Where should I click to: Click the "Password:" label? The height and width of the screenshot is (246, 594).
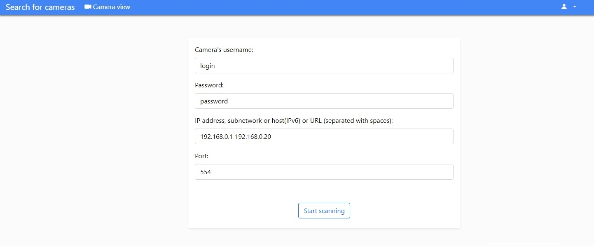pos(209,85)
